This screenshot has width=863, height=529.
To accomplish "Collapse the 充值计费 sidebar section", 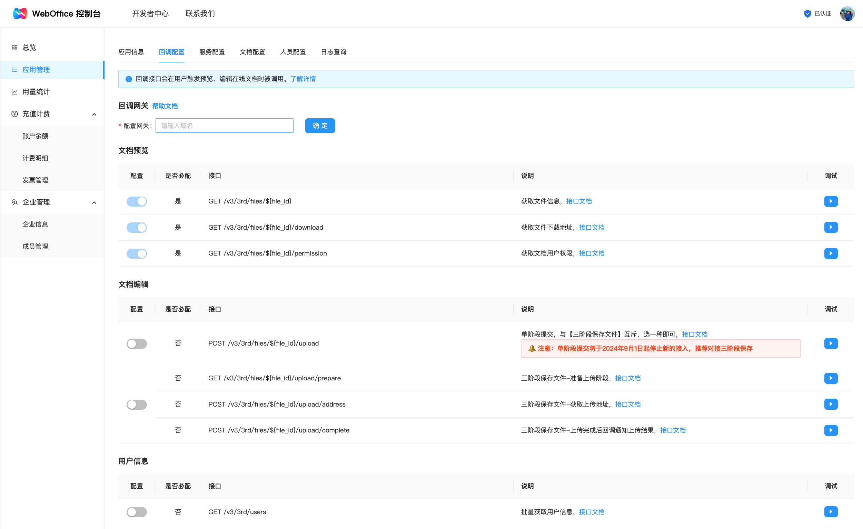I will coord(94,114).
